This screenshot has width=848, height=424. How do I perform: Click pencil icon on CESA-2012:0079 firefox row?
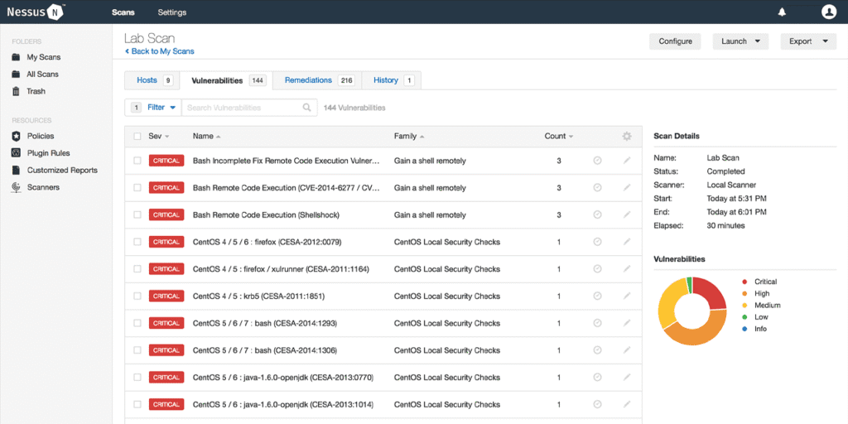pyautogui.click(x=627, y=242)
